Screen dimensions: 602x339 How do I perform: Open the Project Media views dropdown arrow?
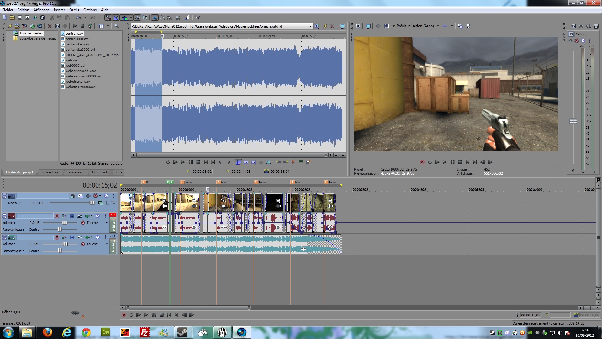108,26
